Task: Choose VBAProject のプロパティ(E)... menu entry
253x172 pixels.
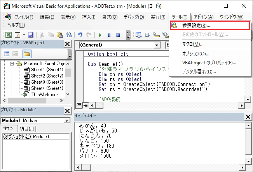Action: coord(210,63)
